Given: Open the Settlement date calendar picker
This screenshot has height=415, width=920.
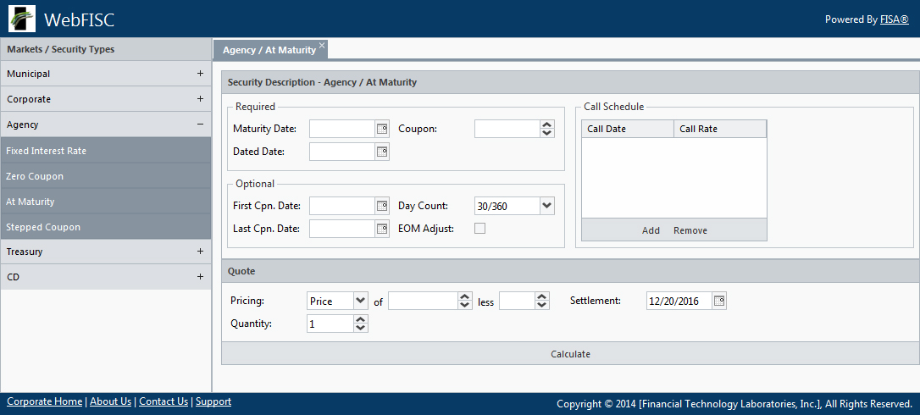Looking at the screenshot, I should 719,301.
